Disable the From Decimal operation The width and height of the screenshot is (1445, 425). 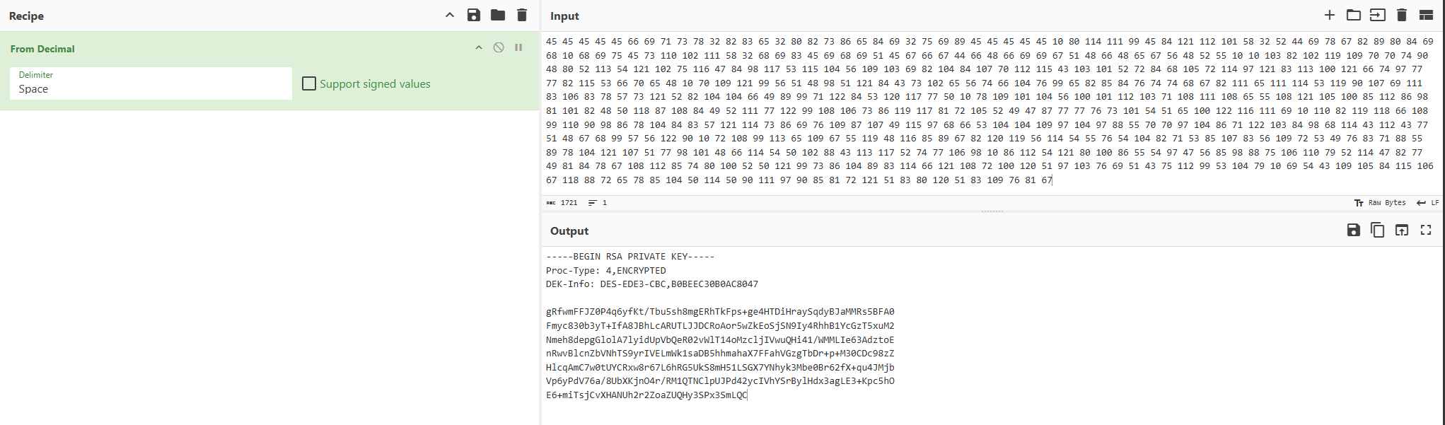point(499,48)
